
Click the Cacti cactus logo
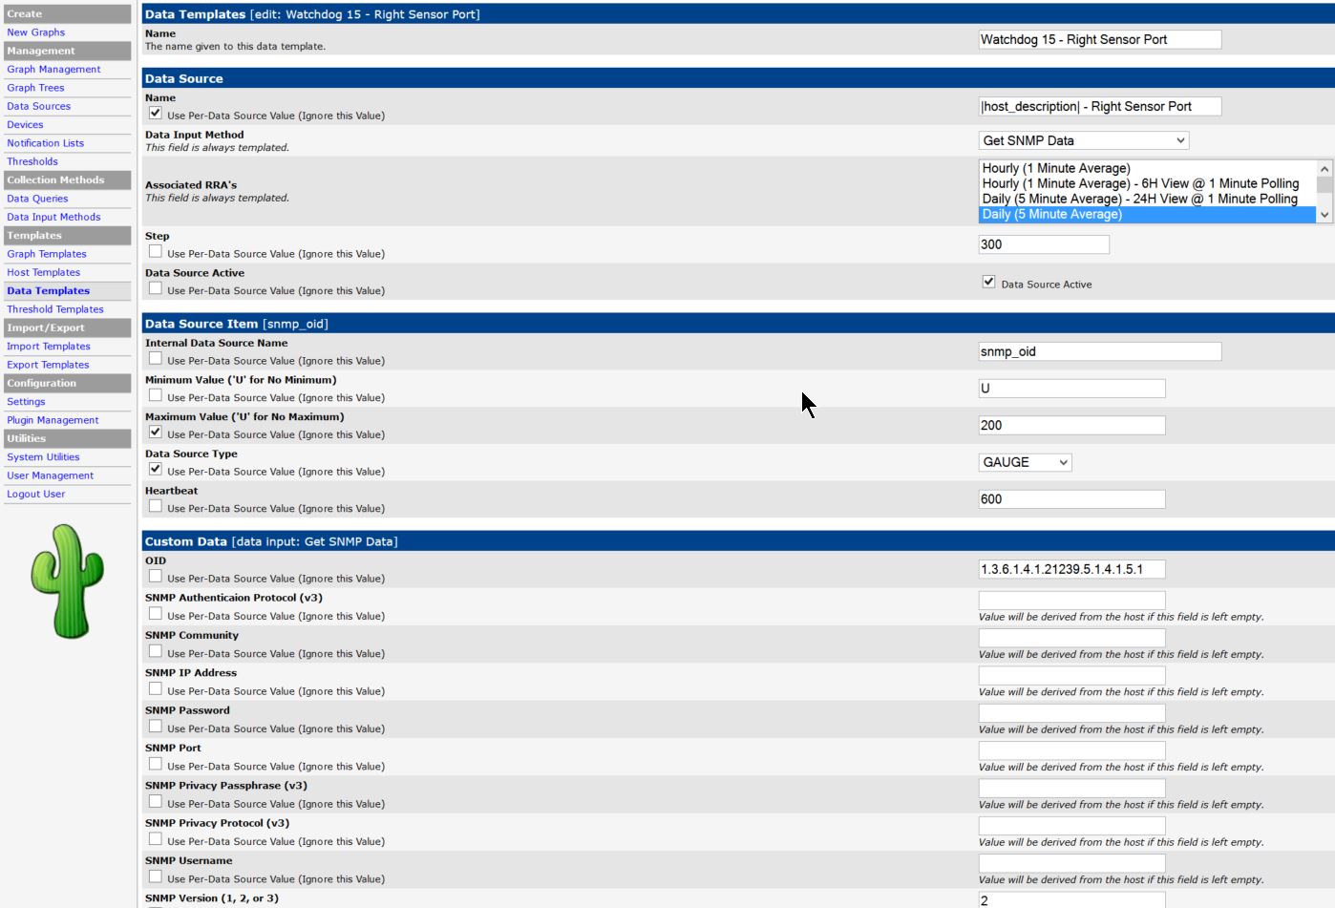click(67, 581)
